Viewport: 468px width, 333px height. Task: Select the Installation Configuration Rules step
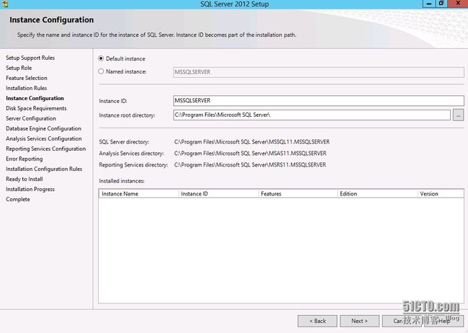coord(44,169)
